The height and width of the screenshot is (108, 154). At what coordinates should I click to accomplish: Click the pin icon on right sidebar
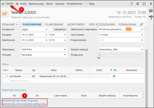pyautogui.click(x=151, y=18)
